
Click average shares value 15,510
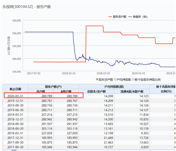tap(109, 115)
